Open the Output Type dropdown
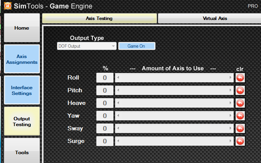Viewport: 261px width, 163px height. (87, 46)
